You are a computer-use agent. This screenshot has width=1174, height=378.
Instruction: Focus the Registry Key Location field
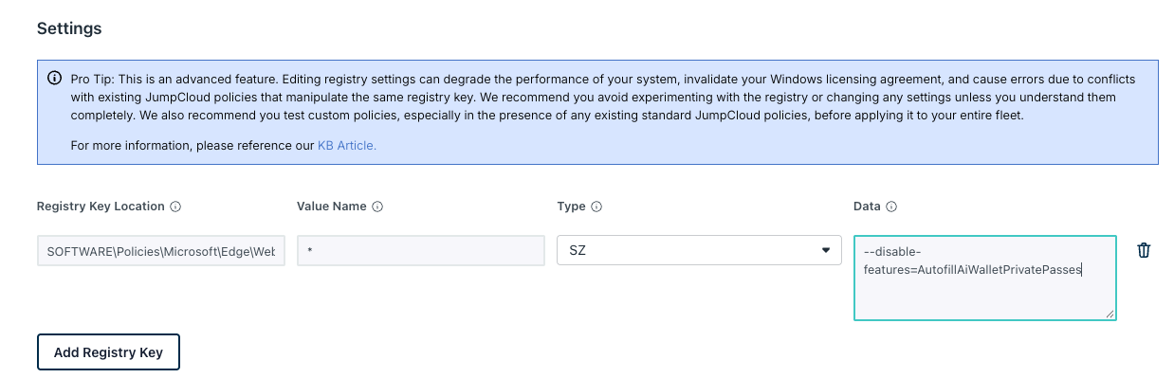(161, 251)
